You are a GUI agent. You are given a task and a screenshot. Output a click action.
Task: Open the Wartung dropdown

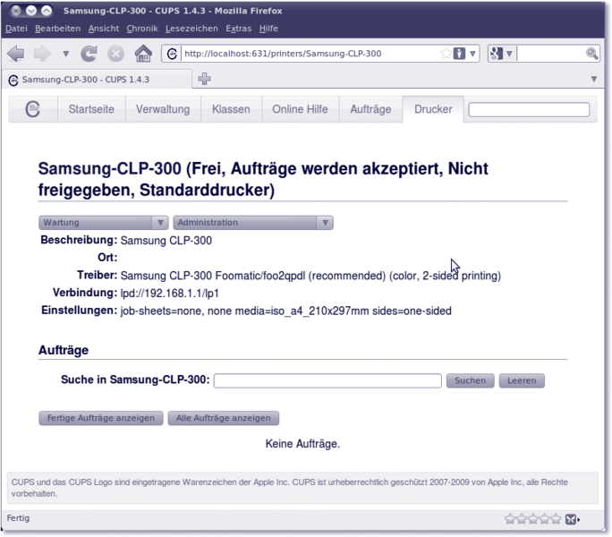tap(103, 223)
